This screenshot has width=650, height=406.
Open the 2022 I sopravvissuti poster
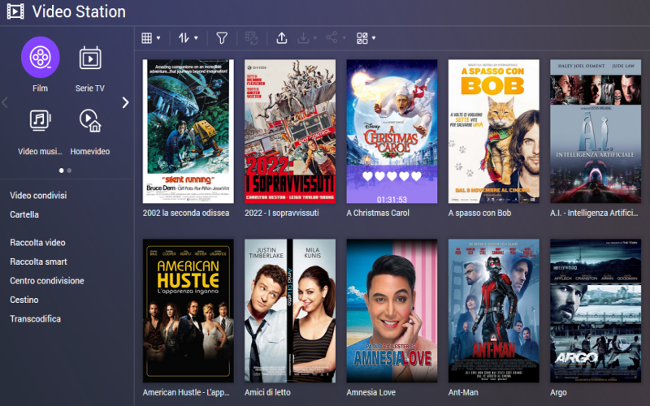pyautogui.click(x=290, y=132)
